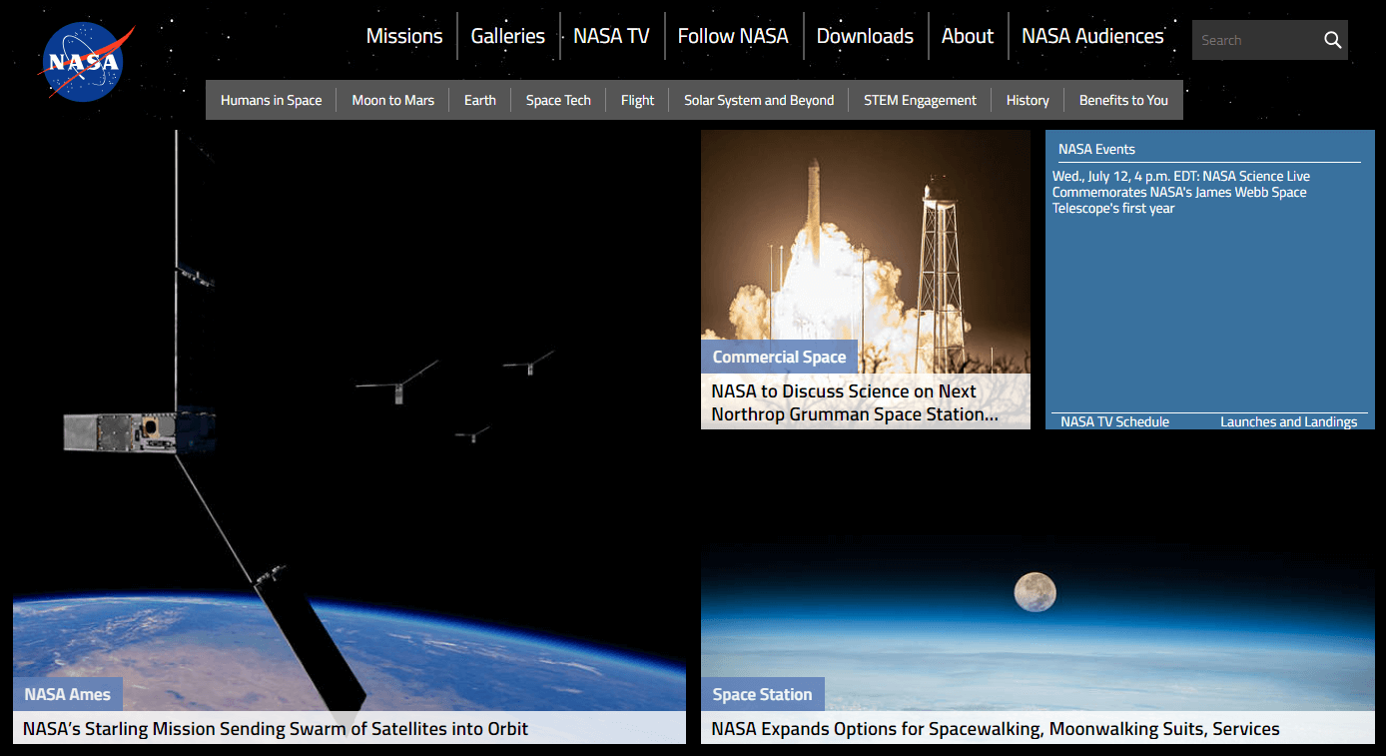Click the NASA Events heading
Viewport: 1386px width, 756px height.
tap(1096, 149)
